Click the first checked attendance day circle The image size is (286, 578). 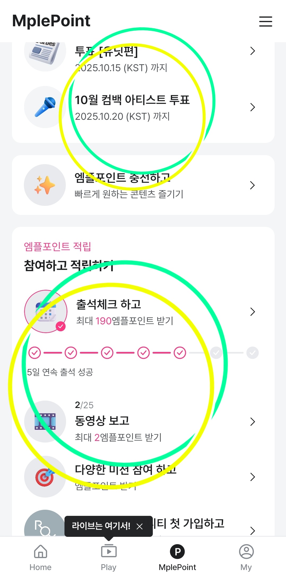(35, 353)
